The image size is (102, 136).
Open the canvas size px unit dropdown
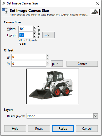click(48, 35)
